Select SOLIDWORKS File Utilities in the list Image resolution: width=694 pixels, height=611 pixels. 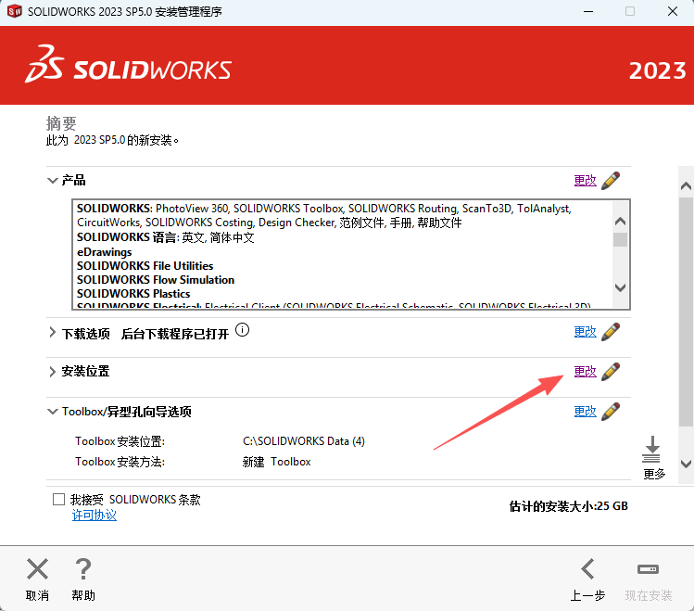click(x=145, y=266)
